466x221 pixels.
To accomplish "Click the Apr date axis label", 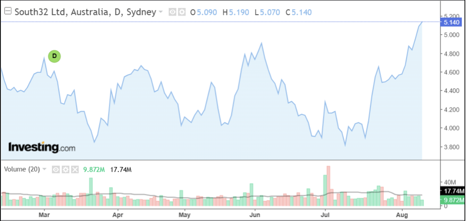I will coord(117,215).
